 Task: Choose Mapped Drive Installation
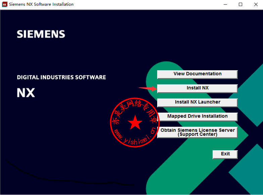coord(198,117)
